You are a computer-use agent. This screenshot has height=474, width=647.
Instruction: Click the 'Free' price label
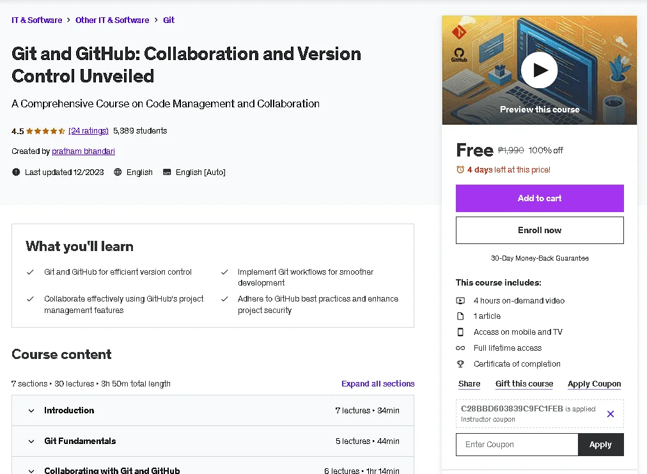tap(474, 150)
